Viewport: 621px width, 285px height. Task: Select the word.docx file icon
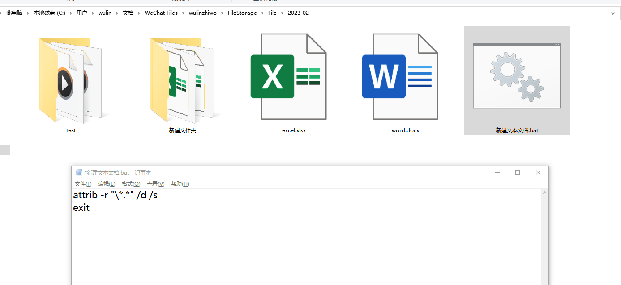(x=400, y=76)
